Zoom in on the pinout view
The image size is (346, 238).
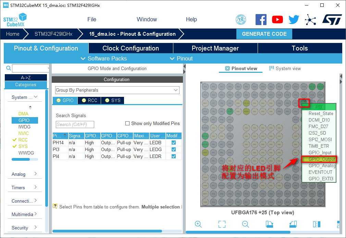pyautogui.click(x=198, y=224)
